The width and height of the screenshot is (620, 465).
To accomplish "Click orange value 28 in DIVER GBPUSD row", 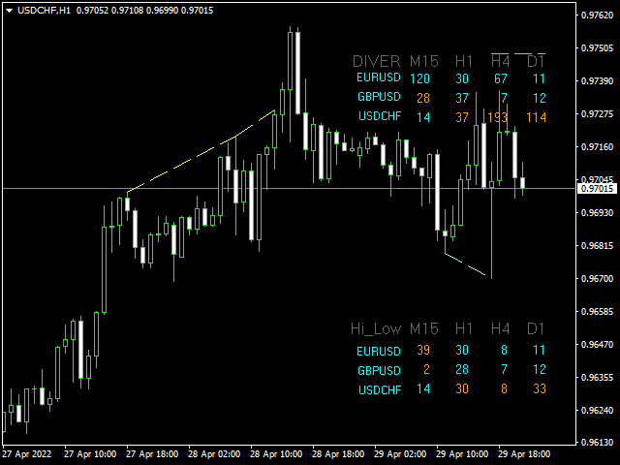I will pyautogui.click(x=423, y=98).
